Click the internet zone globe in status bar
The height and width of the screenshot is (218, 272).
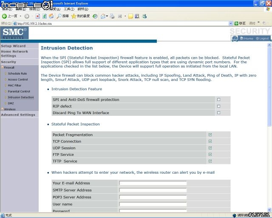[234, 215]
